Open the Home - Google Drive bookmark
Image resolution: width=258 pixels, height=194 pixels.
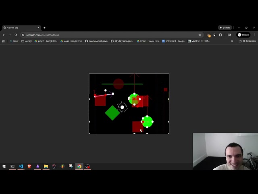click(148, 41)
